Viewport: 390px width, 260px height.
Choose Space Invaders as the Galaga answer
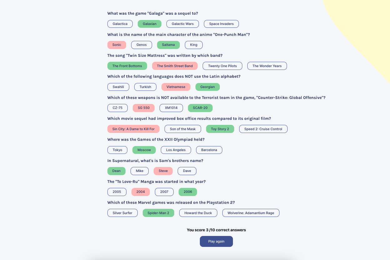click(221, 24)
